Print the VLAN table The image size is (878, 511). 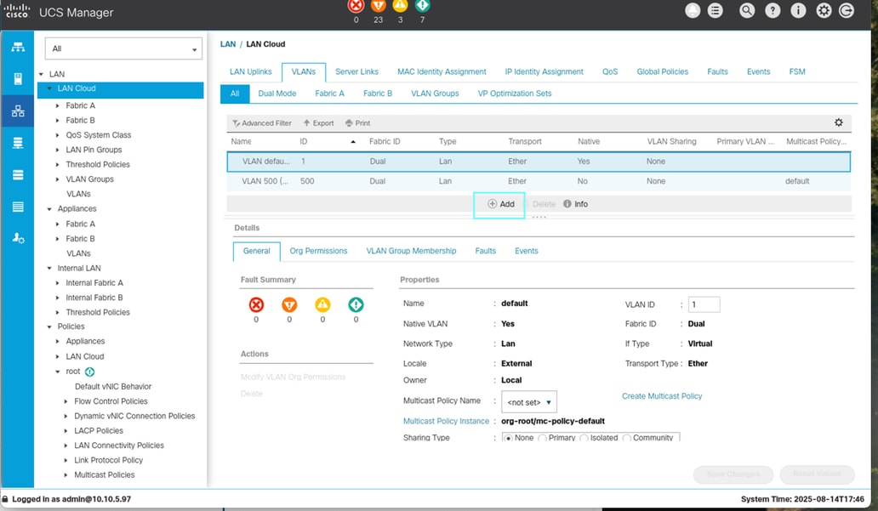[358, 123]
